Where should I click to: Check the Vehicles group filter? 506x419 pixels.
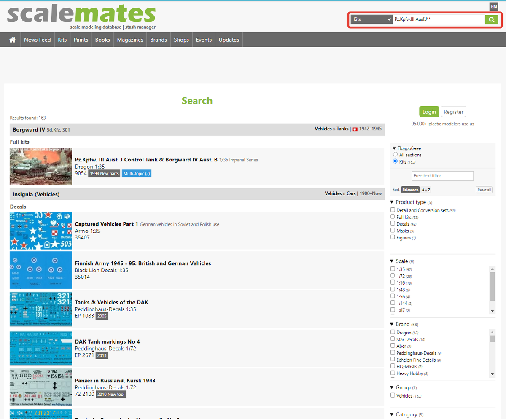click(x=393, y=395)
